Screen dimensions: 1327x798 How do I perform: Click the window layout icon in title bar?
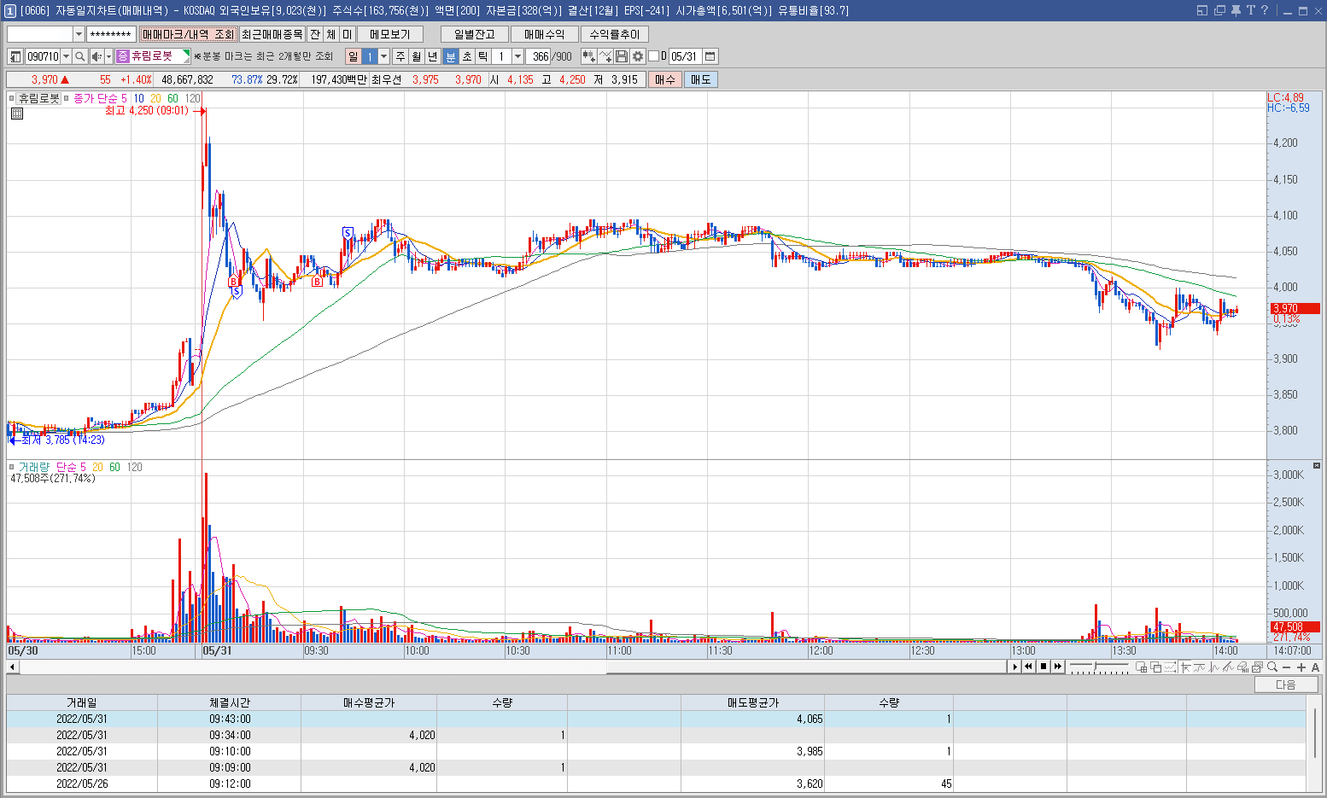[x=1202, y=10]
